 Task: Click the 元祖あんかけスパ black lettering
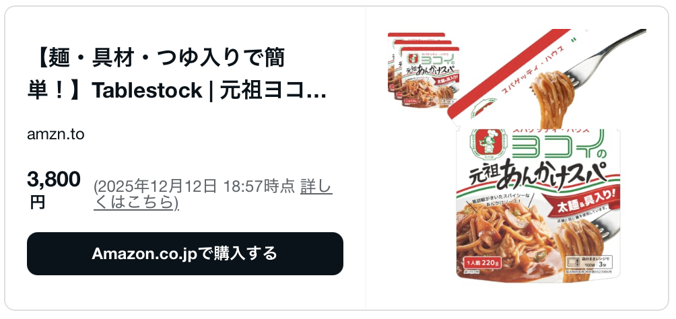point(537,176)
